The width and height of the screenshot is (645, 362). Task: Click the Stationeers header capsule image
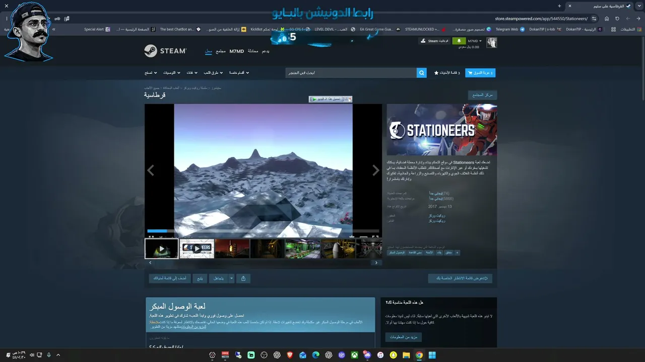coord(442,130)
